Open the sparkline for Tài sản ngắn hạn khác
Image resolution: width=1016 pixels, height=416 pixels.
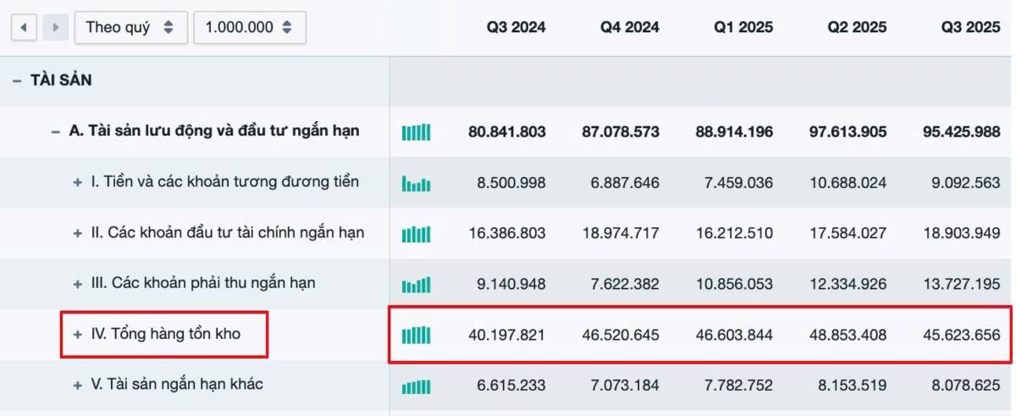pos(416,386)
